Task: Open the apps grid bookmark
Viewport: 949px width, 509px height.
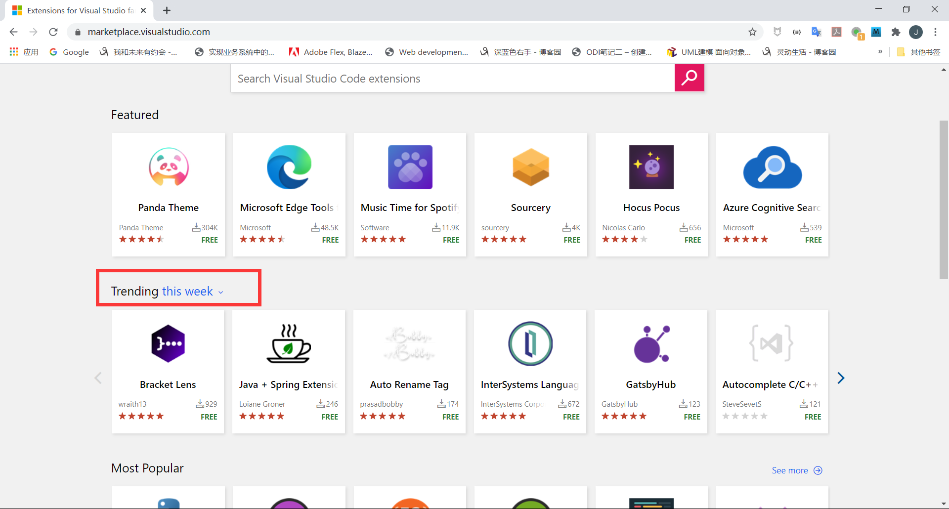Action: point(24,52)
